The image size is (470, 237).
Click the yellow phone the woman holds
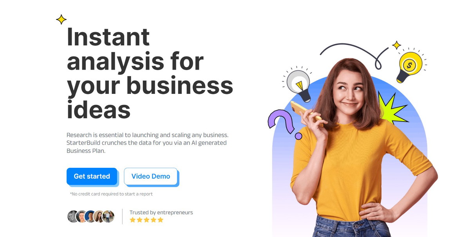305,111
